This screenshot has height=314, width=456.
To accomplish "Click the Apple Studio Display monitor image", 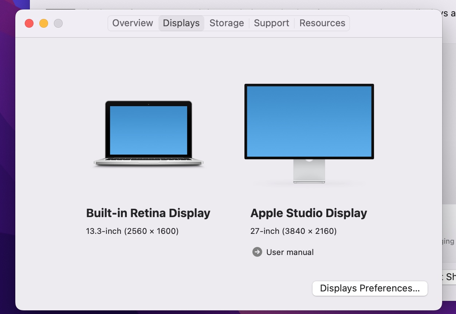I will click(x=309, y=134).
